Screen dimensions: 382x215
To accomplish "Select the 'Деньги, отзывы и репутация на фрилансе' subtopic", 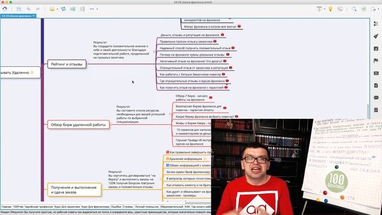I will 190,35.
